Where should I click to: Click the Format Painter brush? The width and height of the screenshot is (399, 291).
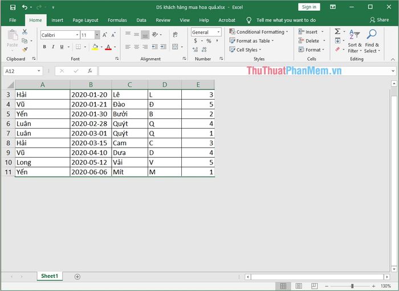25,50
